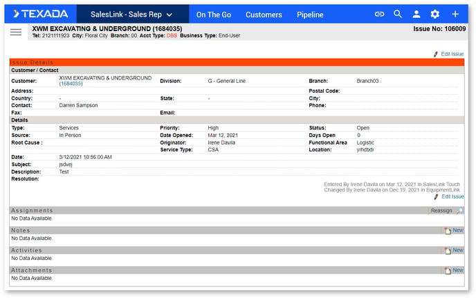The image size is (476, 298).
Task: Open search with magnifier icon
Action: click(398, 14)
